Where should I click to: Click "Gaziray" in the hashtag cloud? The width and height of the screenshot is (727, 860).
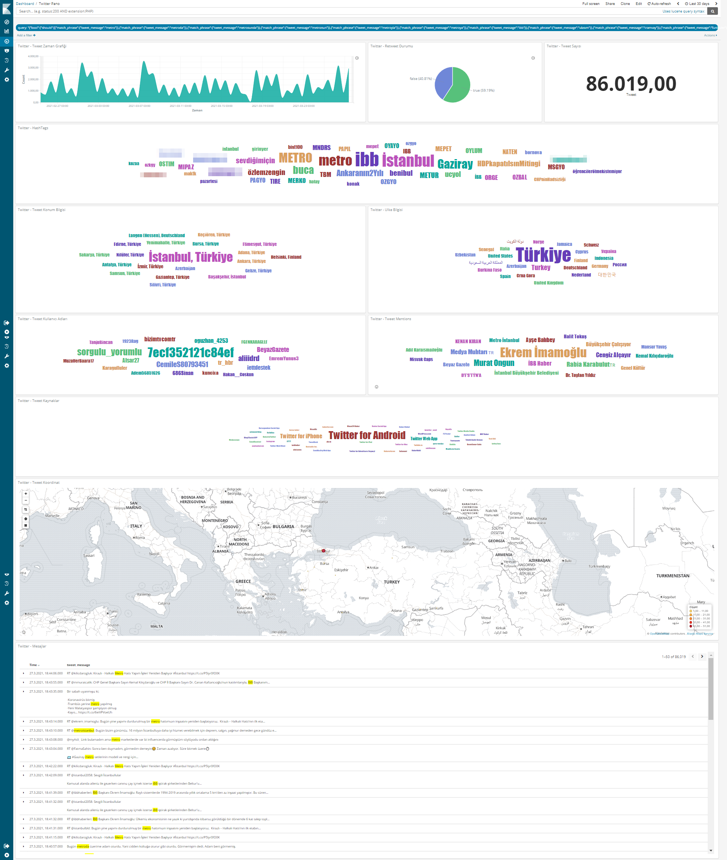point(455,164)
